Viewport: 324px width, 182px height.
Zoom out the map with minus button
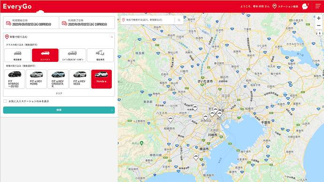tap(319, 26)
